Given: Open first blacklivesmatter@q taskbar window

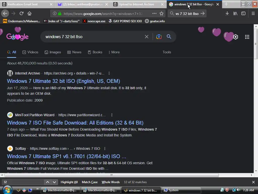Looking at the screenshot, I should point(60,190).
